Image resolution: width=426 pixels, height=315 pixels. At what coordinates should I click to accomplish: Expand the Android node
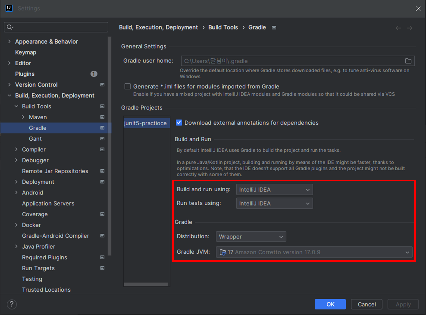16,193
